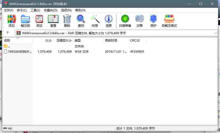Sort by Type (类型) column header
Viewport: 220px width, 133px height.
[x=88, y=41]
